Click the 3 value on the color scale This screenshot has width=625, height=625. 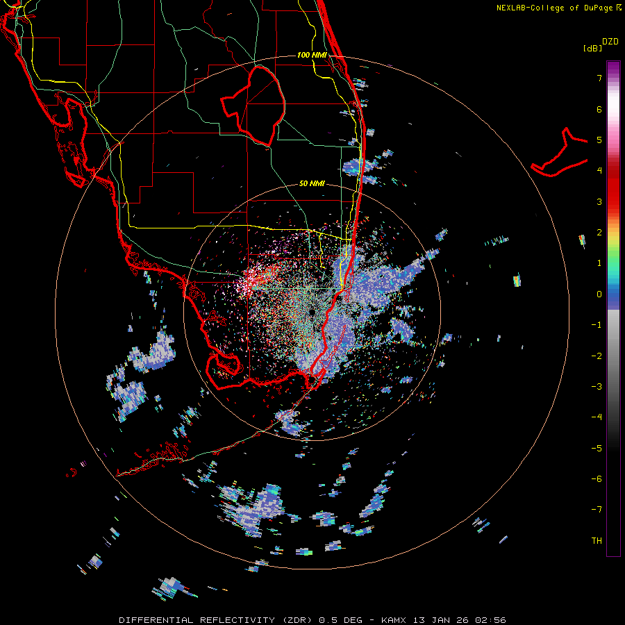[599, 201]
